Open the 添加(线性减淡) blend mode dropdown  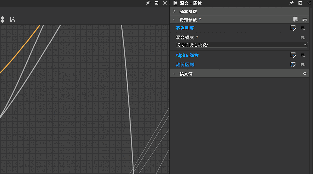241,45
